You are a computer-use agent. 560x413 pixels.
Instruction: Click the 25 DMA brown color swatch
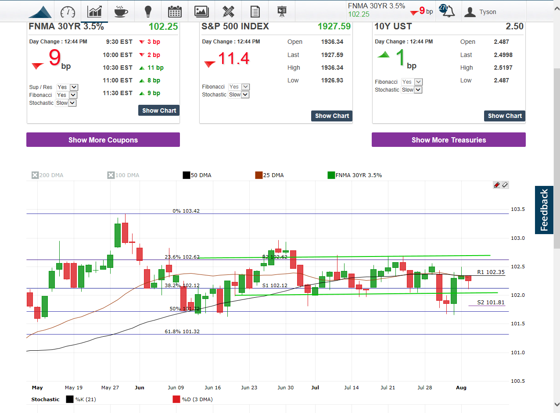click(259, 175)
